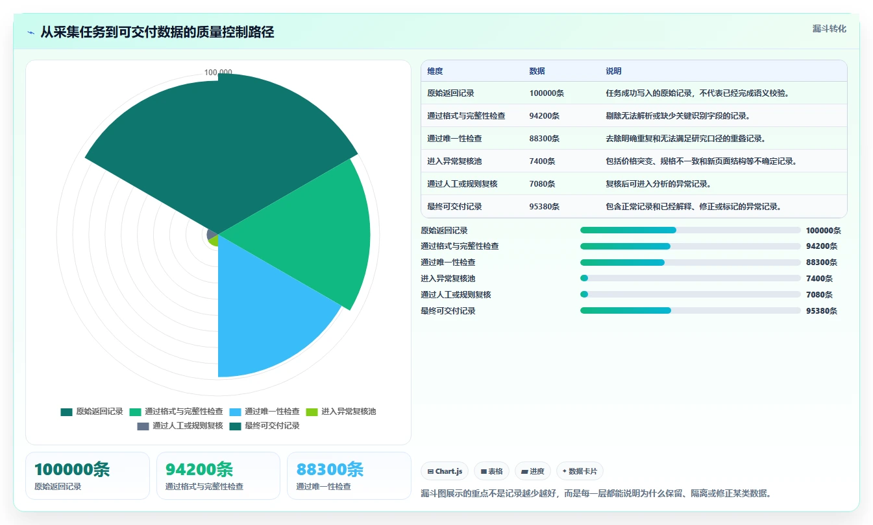Click the 7400条 table cell
The image size is (873, 525).
tap(542, 161)
